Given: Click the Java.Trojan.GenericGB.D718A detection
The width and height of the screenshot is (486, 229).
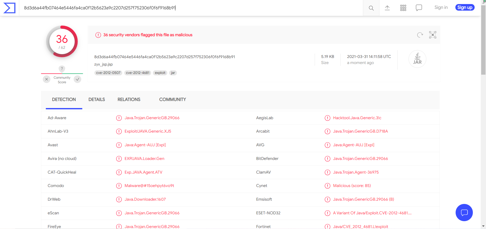Looking at the screenshot, I should 360,131.
